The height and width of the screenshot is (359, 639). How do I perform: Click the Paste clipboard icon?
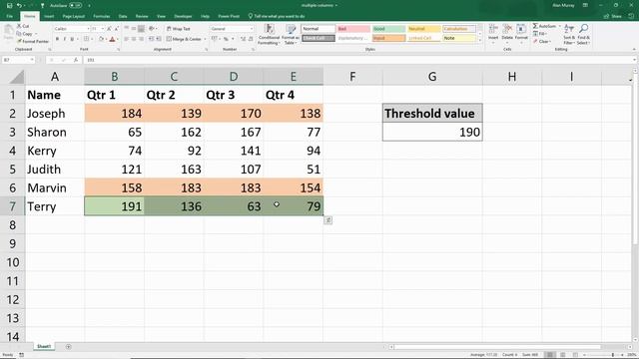click(8, 31)
